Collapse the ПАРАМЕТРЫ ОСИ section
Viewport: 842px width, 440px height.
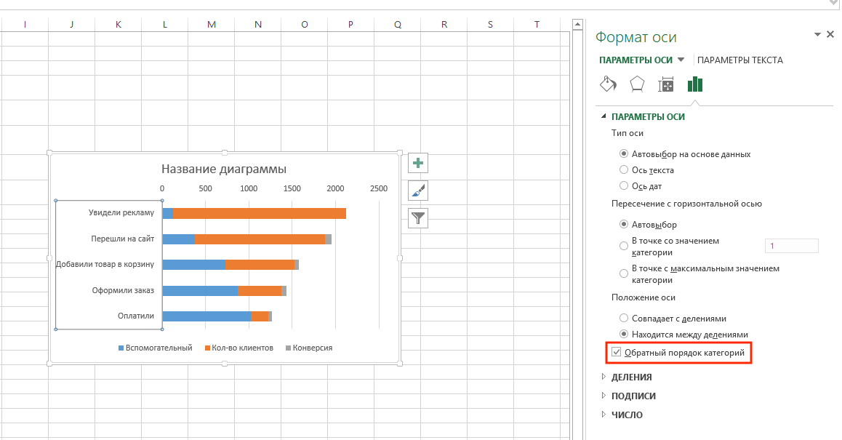604,116
